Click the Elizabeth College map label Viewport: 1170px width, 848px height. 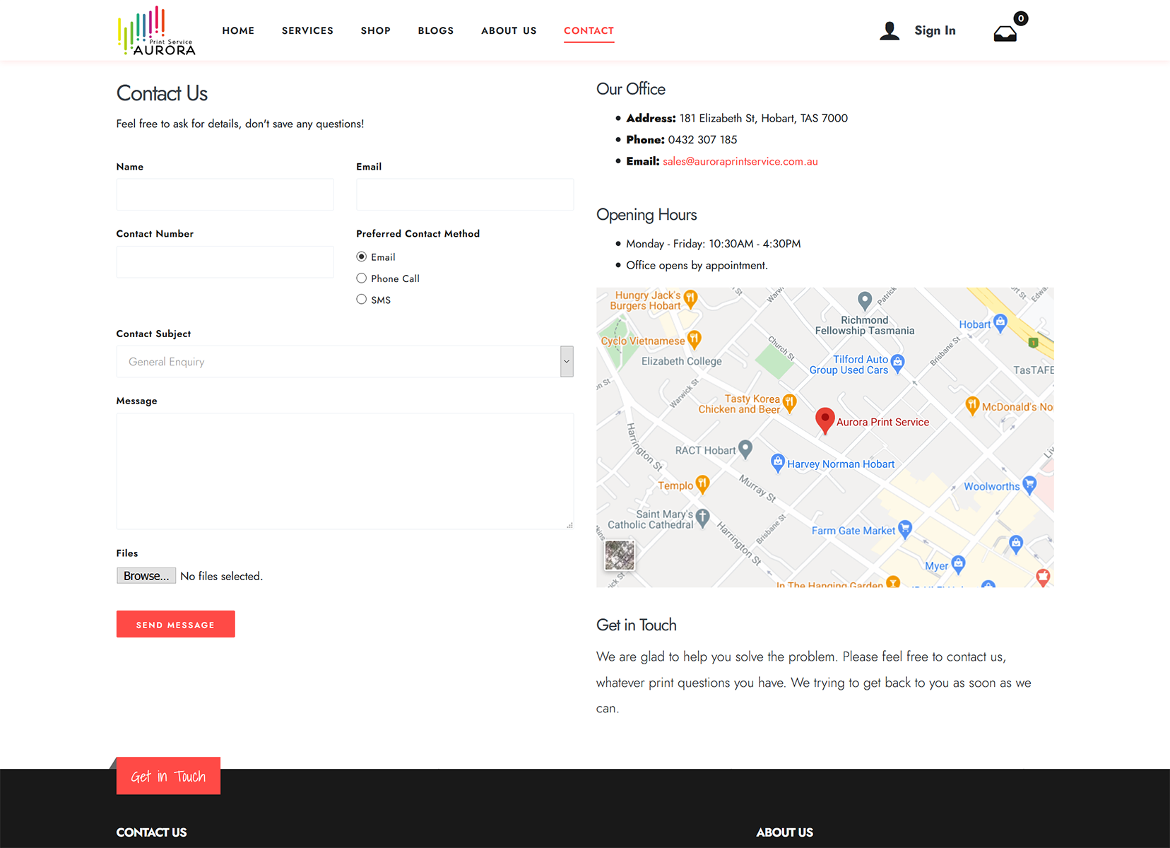(682, 361)
